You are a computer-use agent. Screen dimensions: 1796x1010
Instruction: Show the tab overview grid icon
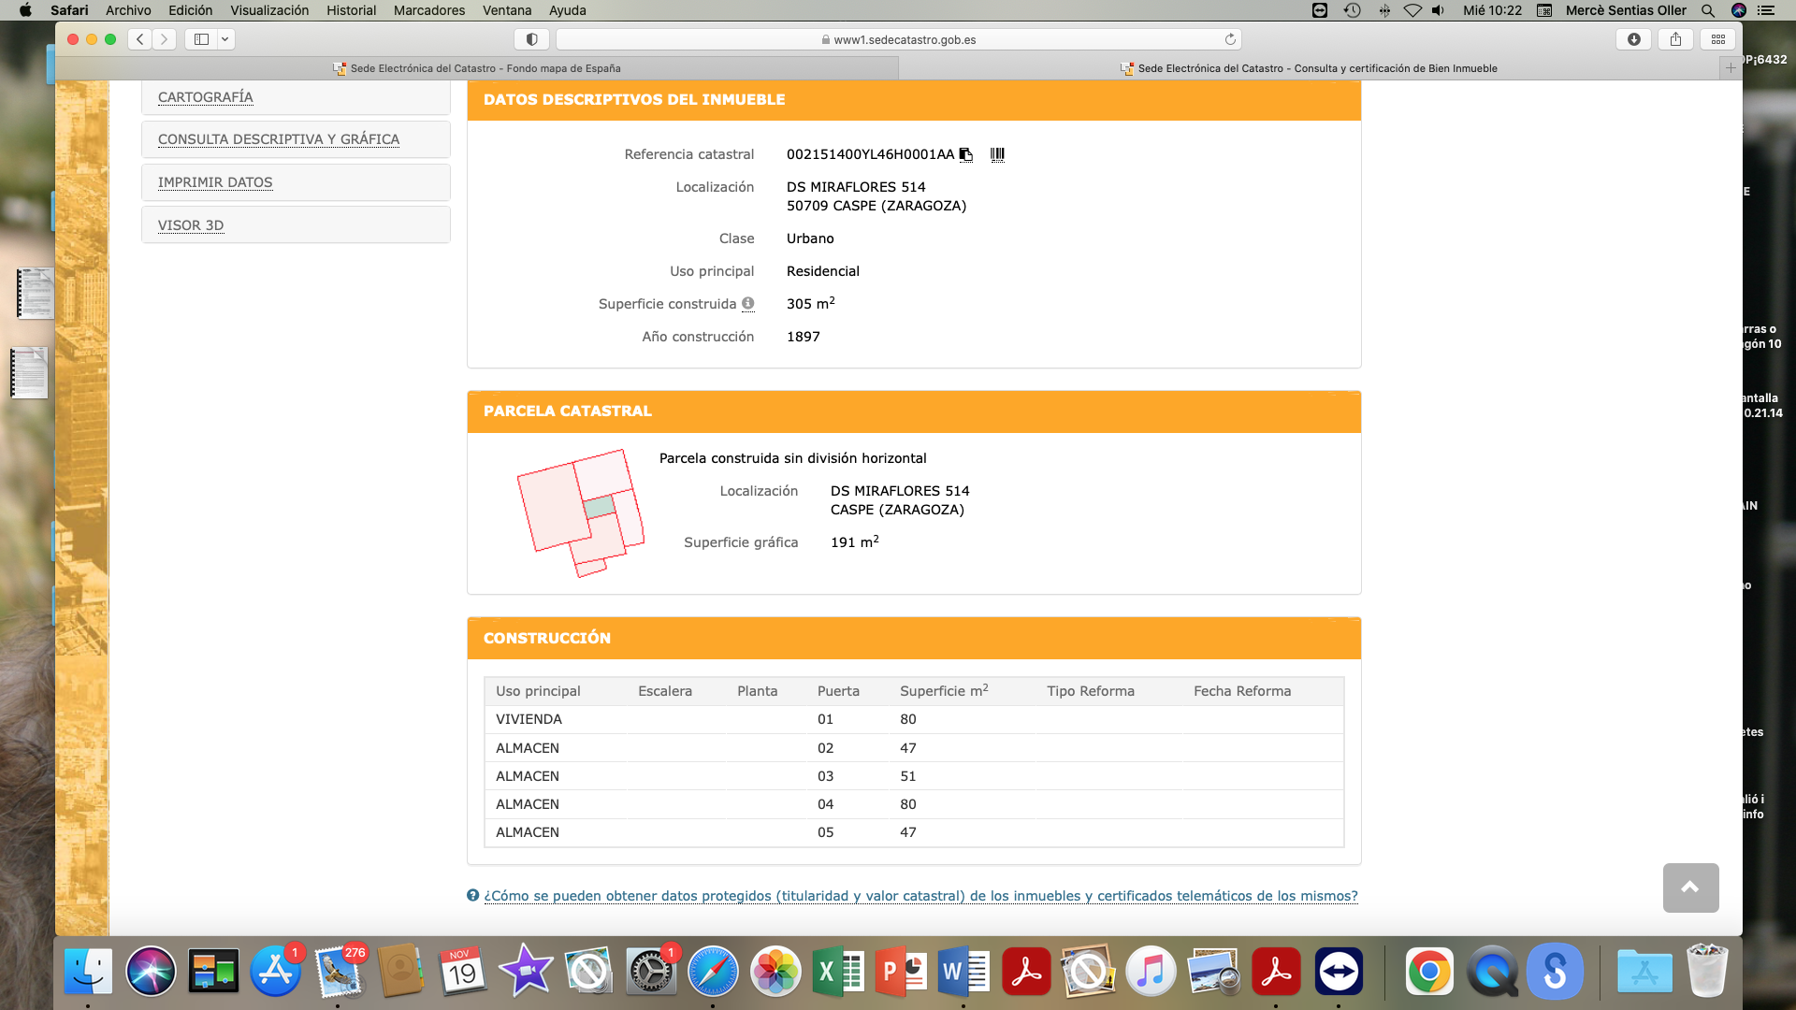pyautogui.click(x=1718, y=39)
